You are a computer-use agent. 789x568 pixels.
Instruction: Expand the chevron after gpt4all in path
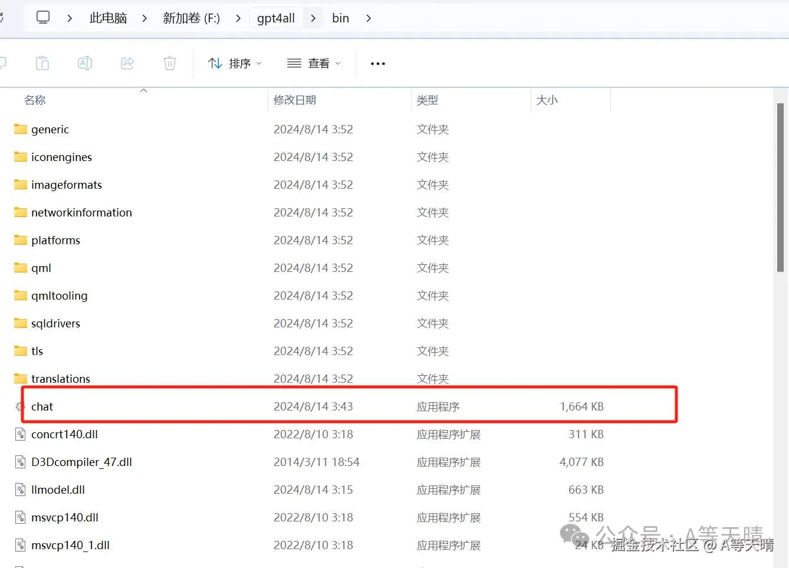(x=313, y=18)
